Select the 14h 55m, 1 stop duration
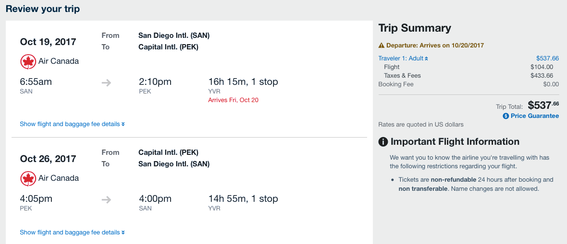The height and width of the screenshot is (244, 567). click(x=243, y=199)
